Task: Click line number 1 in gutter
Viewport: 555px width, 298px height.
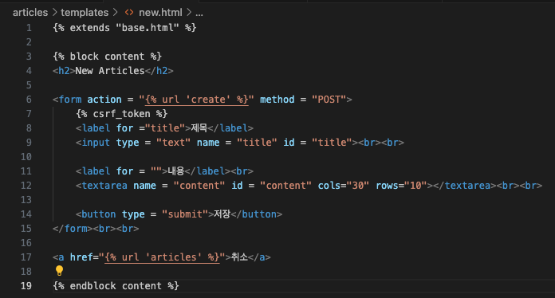Action: tap(29, 28)
